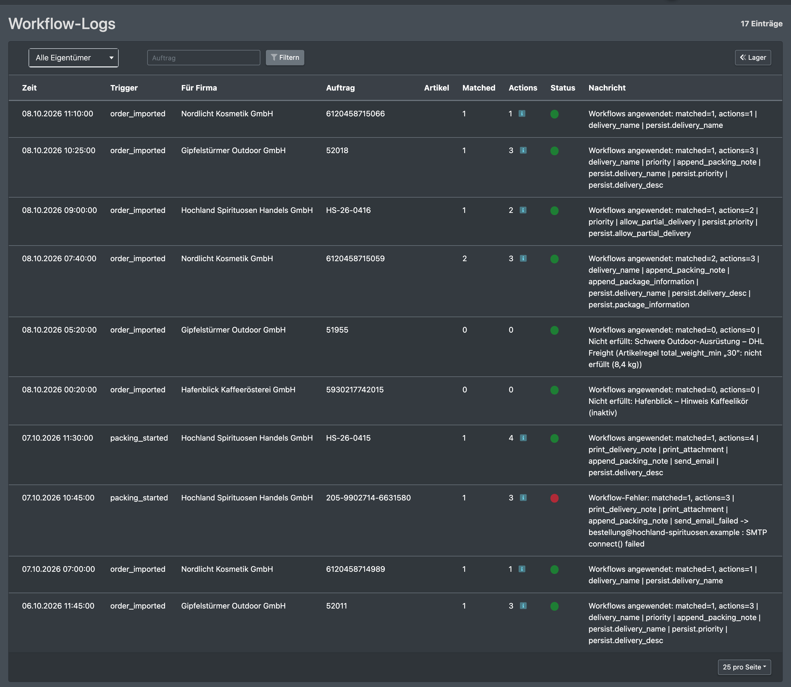791x687 pixels.
Task: Click the Actions column header
Action: (x=523, y=88)
